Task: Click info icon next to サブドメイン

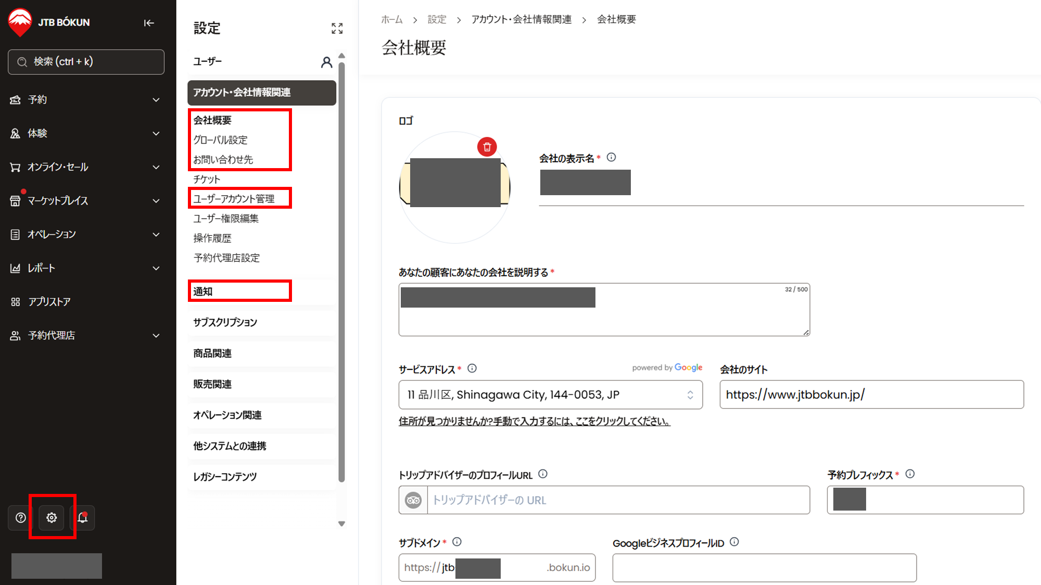Action: (457, 542)
